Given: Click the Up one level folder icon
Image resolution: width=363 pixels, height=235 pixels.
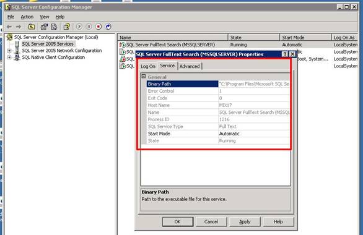Looking at the screenshot, I should [x=32, y=27].
